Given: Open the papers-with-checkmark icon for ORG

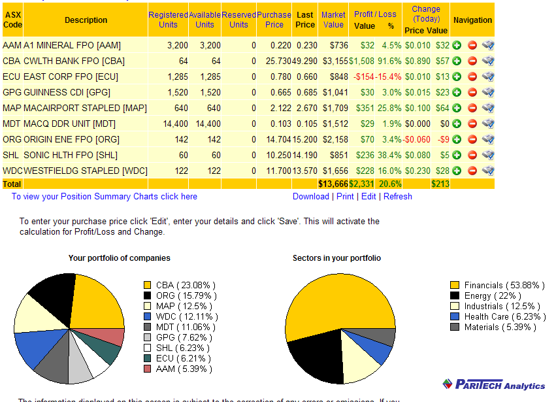Looking at the screenshot, I should click(x=488, y=139).
